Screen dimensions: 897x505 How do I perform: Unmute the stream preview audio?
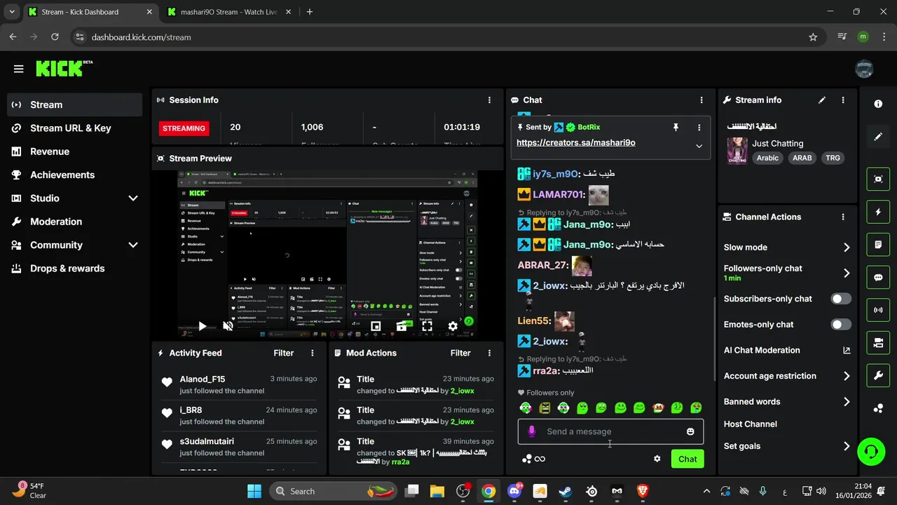228,326
